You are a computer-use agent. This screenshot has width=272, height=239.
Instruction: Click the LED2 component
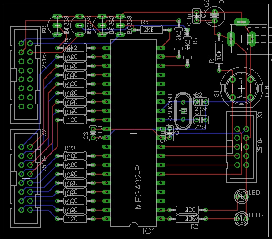(x=241, y=219)
